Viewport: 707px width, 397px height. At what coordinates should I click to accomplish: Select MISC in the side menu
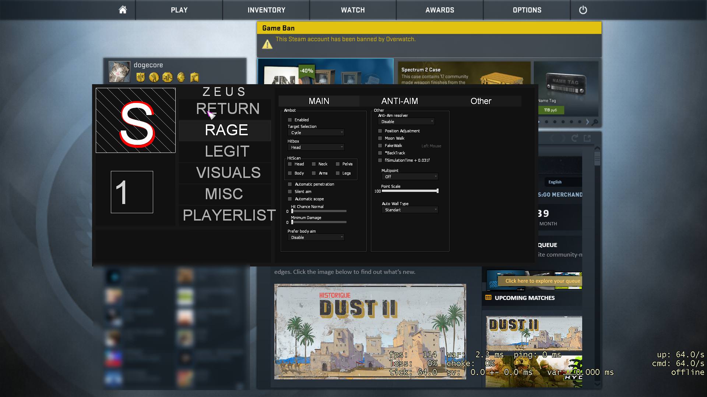coord(225,194)
